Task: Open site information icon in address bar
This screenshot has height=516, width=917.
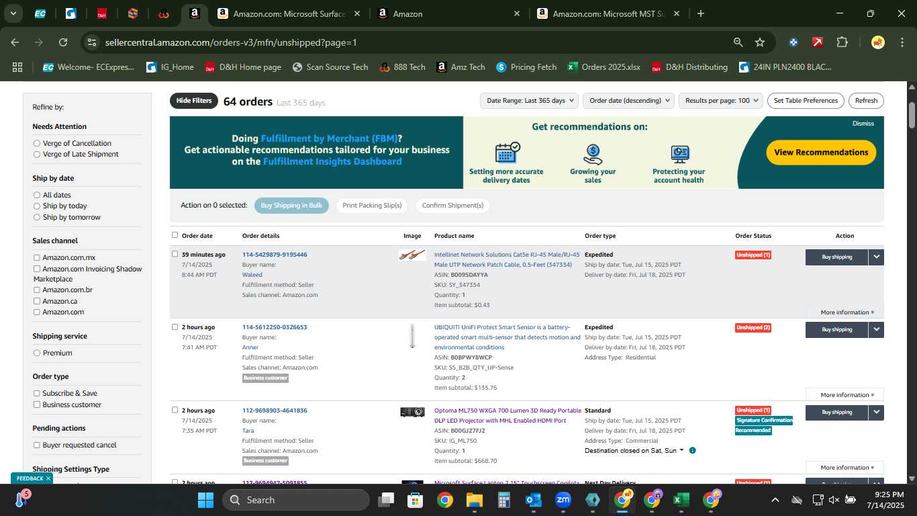Action: tap(92, 42)
